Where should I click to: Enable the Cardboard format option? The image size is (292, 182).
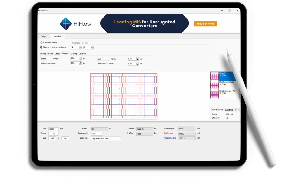point(41,42)
